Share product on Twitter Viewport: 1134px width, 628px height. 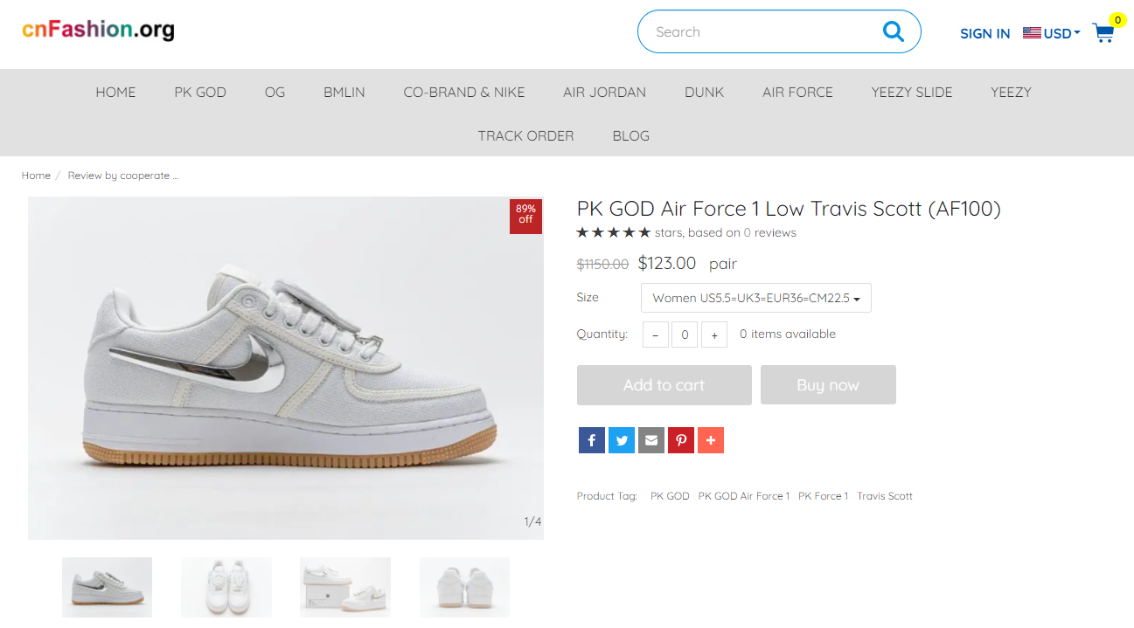pos(621,440)
